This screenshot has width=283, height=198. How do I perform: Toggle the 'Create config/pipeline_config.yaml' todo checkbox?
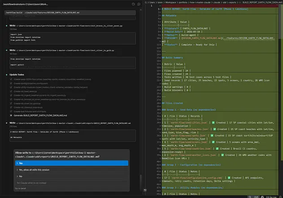click(11, 83)
